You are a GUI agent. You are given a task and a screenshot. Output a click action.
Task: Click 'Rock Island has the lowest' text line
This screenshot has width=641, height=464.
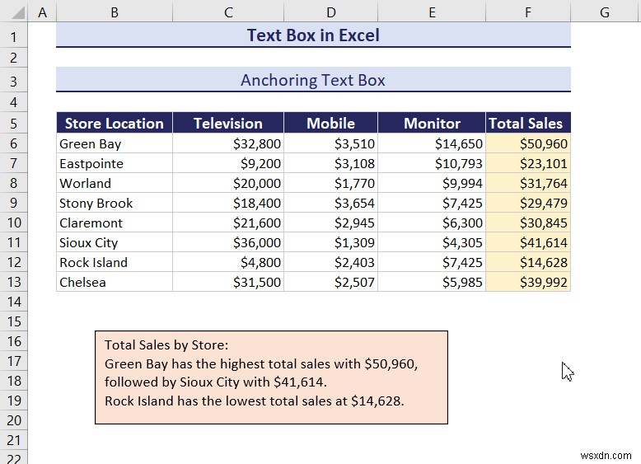pyautogui.click(x=255, y=401)
